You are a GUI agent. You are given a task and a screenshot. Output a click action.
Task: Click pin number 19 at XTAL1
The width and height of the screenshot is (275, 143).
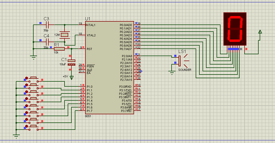(80, 23)
